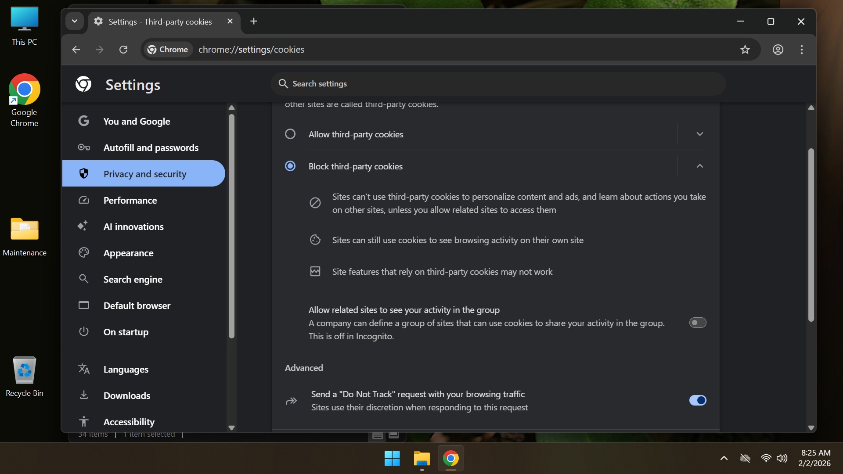The width and height of the screenshot is (843, 474).
Task: Open a new tab with plus icon
Action: pyautogui.click(x=254, y=21)
